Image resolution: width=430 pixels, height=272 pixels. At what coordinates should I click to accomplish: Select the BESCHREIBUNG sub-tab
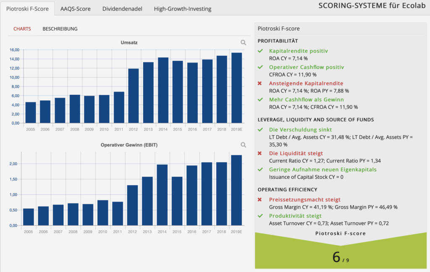click(60, 29)
